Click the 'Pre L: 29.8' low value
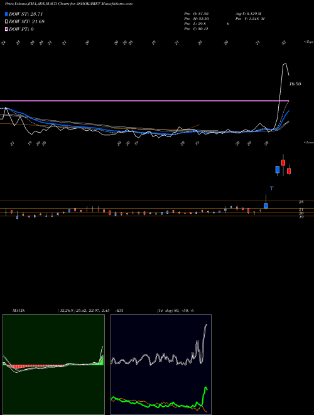The image size is (314, 415). point(195,24)
